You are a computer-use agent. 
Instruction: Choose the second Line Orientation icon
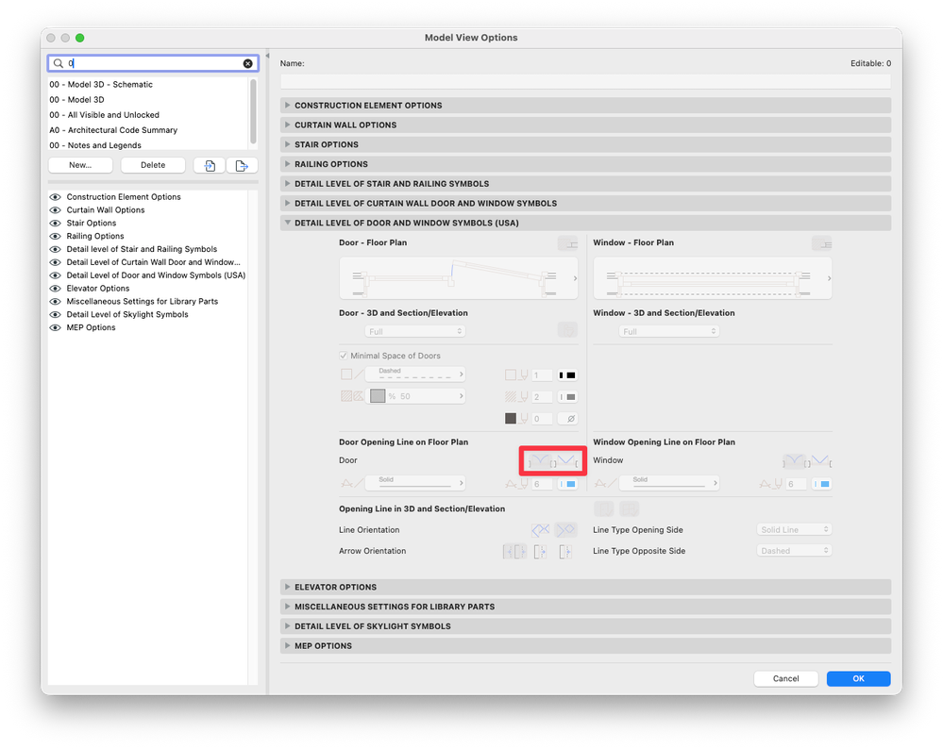tap(565, 529)
